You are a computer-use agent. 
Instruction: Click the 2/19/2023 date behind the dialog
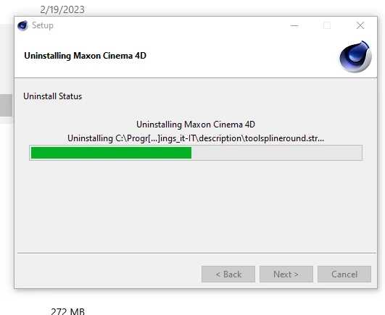(x=62, y=9)
